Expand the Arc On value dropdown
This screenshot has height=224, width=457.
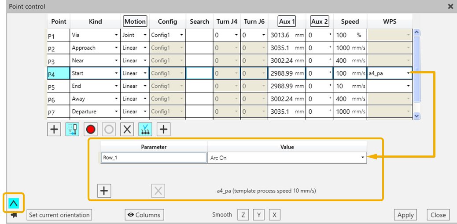(x=363, y=158)
